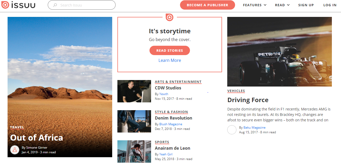This screenshot has width=341, height=165.
Task: Click the Read Stories button
Action: 170,50
